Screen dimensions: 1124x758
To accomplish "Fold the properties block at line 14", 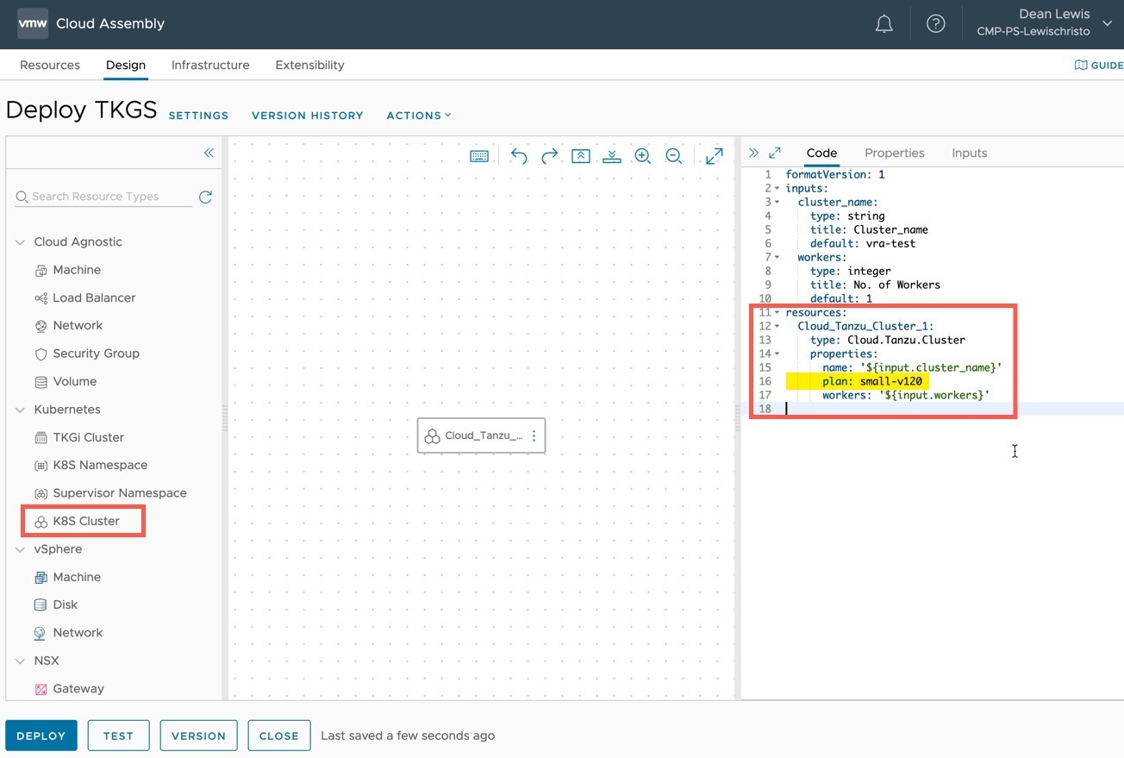I will tap(777, 354).
